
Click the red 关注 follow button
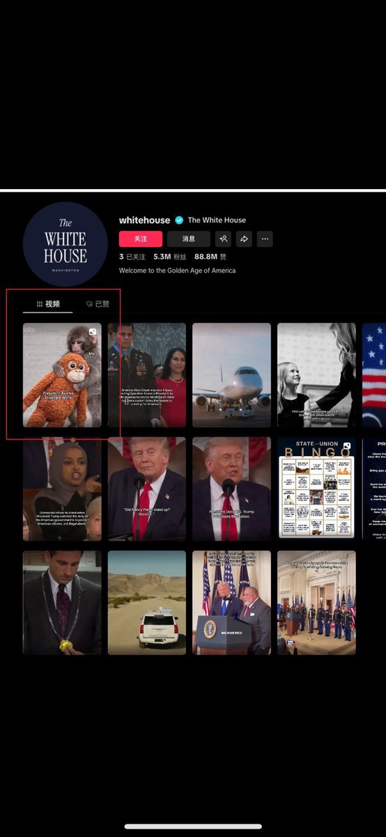point(141,239)
